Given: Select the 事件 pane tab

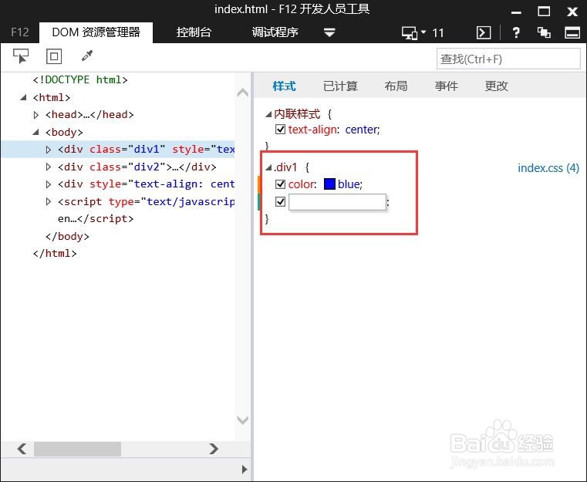Looking at the screenshot, I should click(x=446, y=86).
